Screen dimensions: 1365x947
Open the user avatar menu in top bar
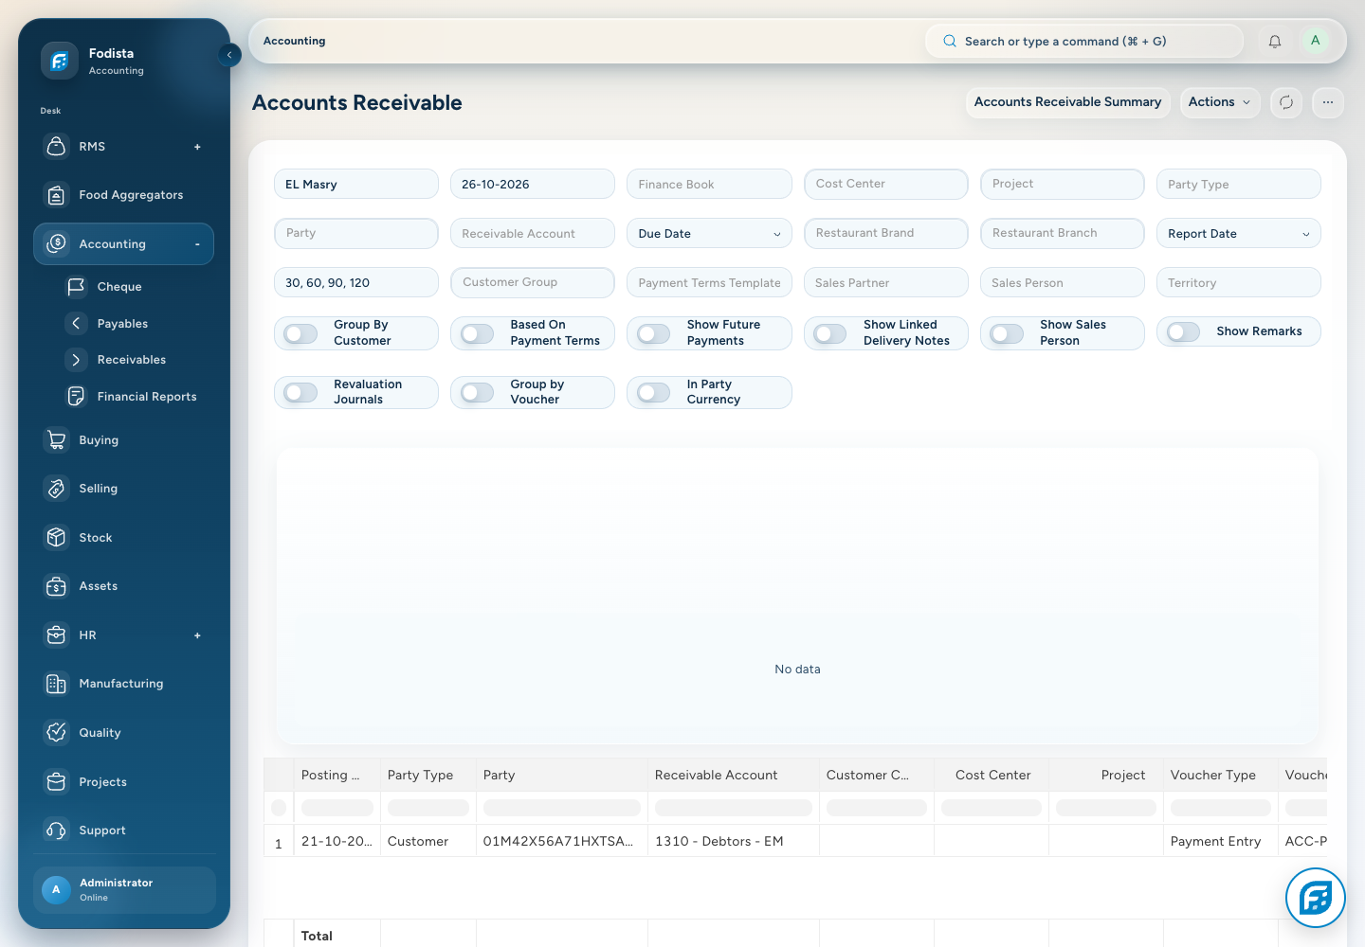1315,41
